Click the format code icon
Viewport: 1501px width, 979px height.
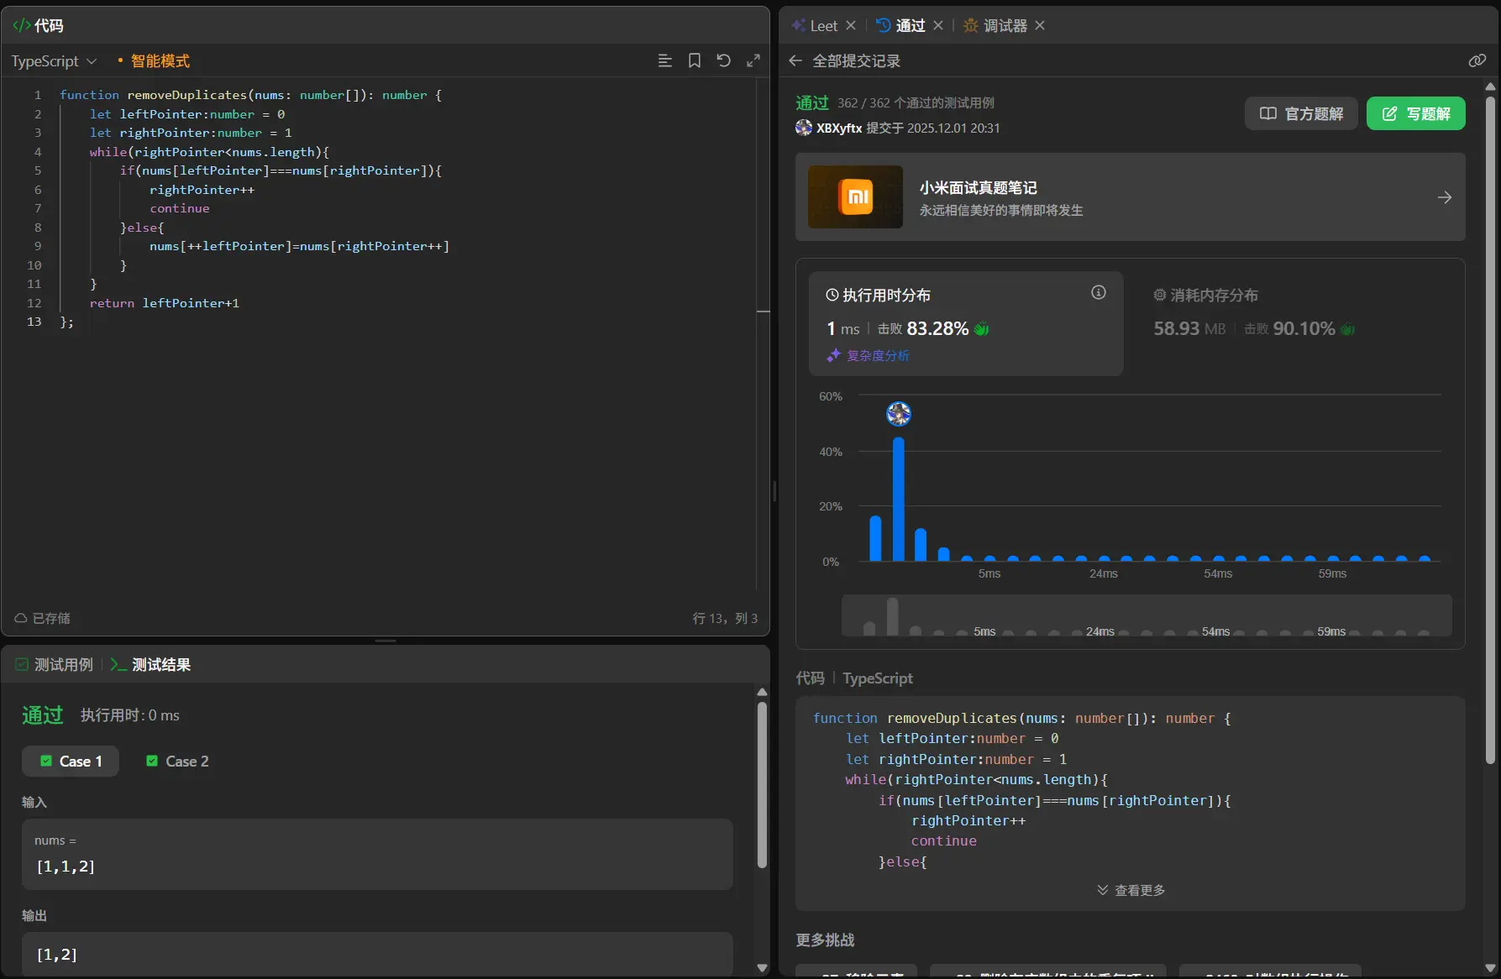[x=664, y=60]
